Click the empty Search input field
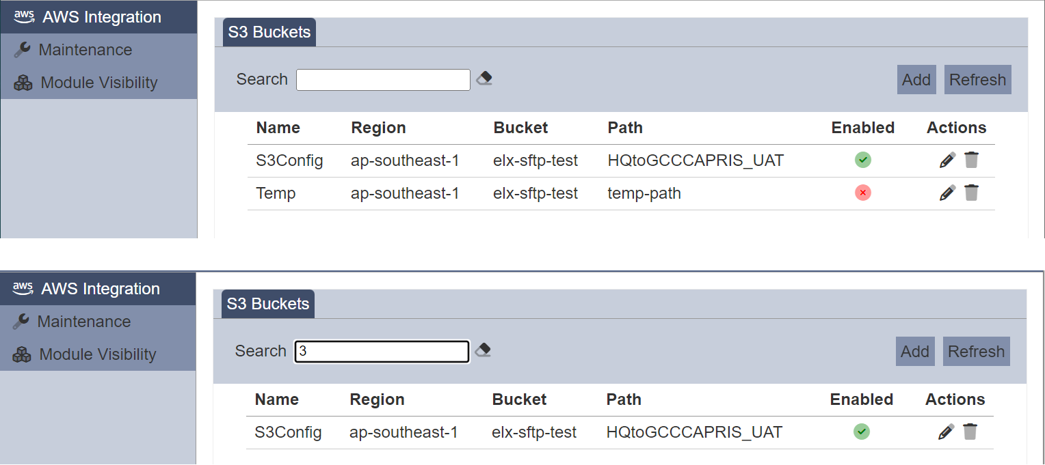The image size is (1045, 465). click(383, 80)
